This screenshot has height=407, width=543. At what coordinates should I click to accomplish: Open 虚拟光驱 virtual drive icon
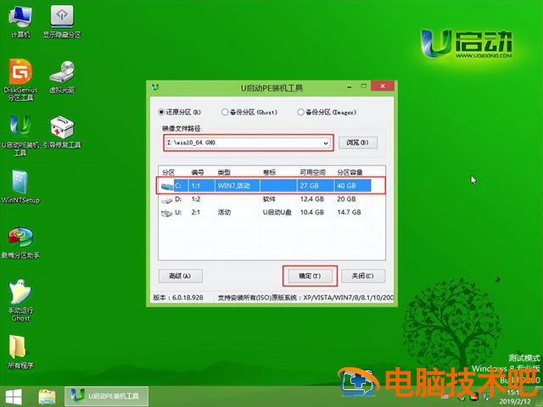[x=62, y=75]
